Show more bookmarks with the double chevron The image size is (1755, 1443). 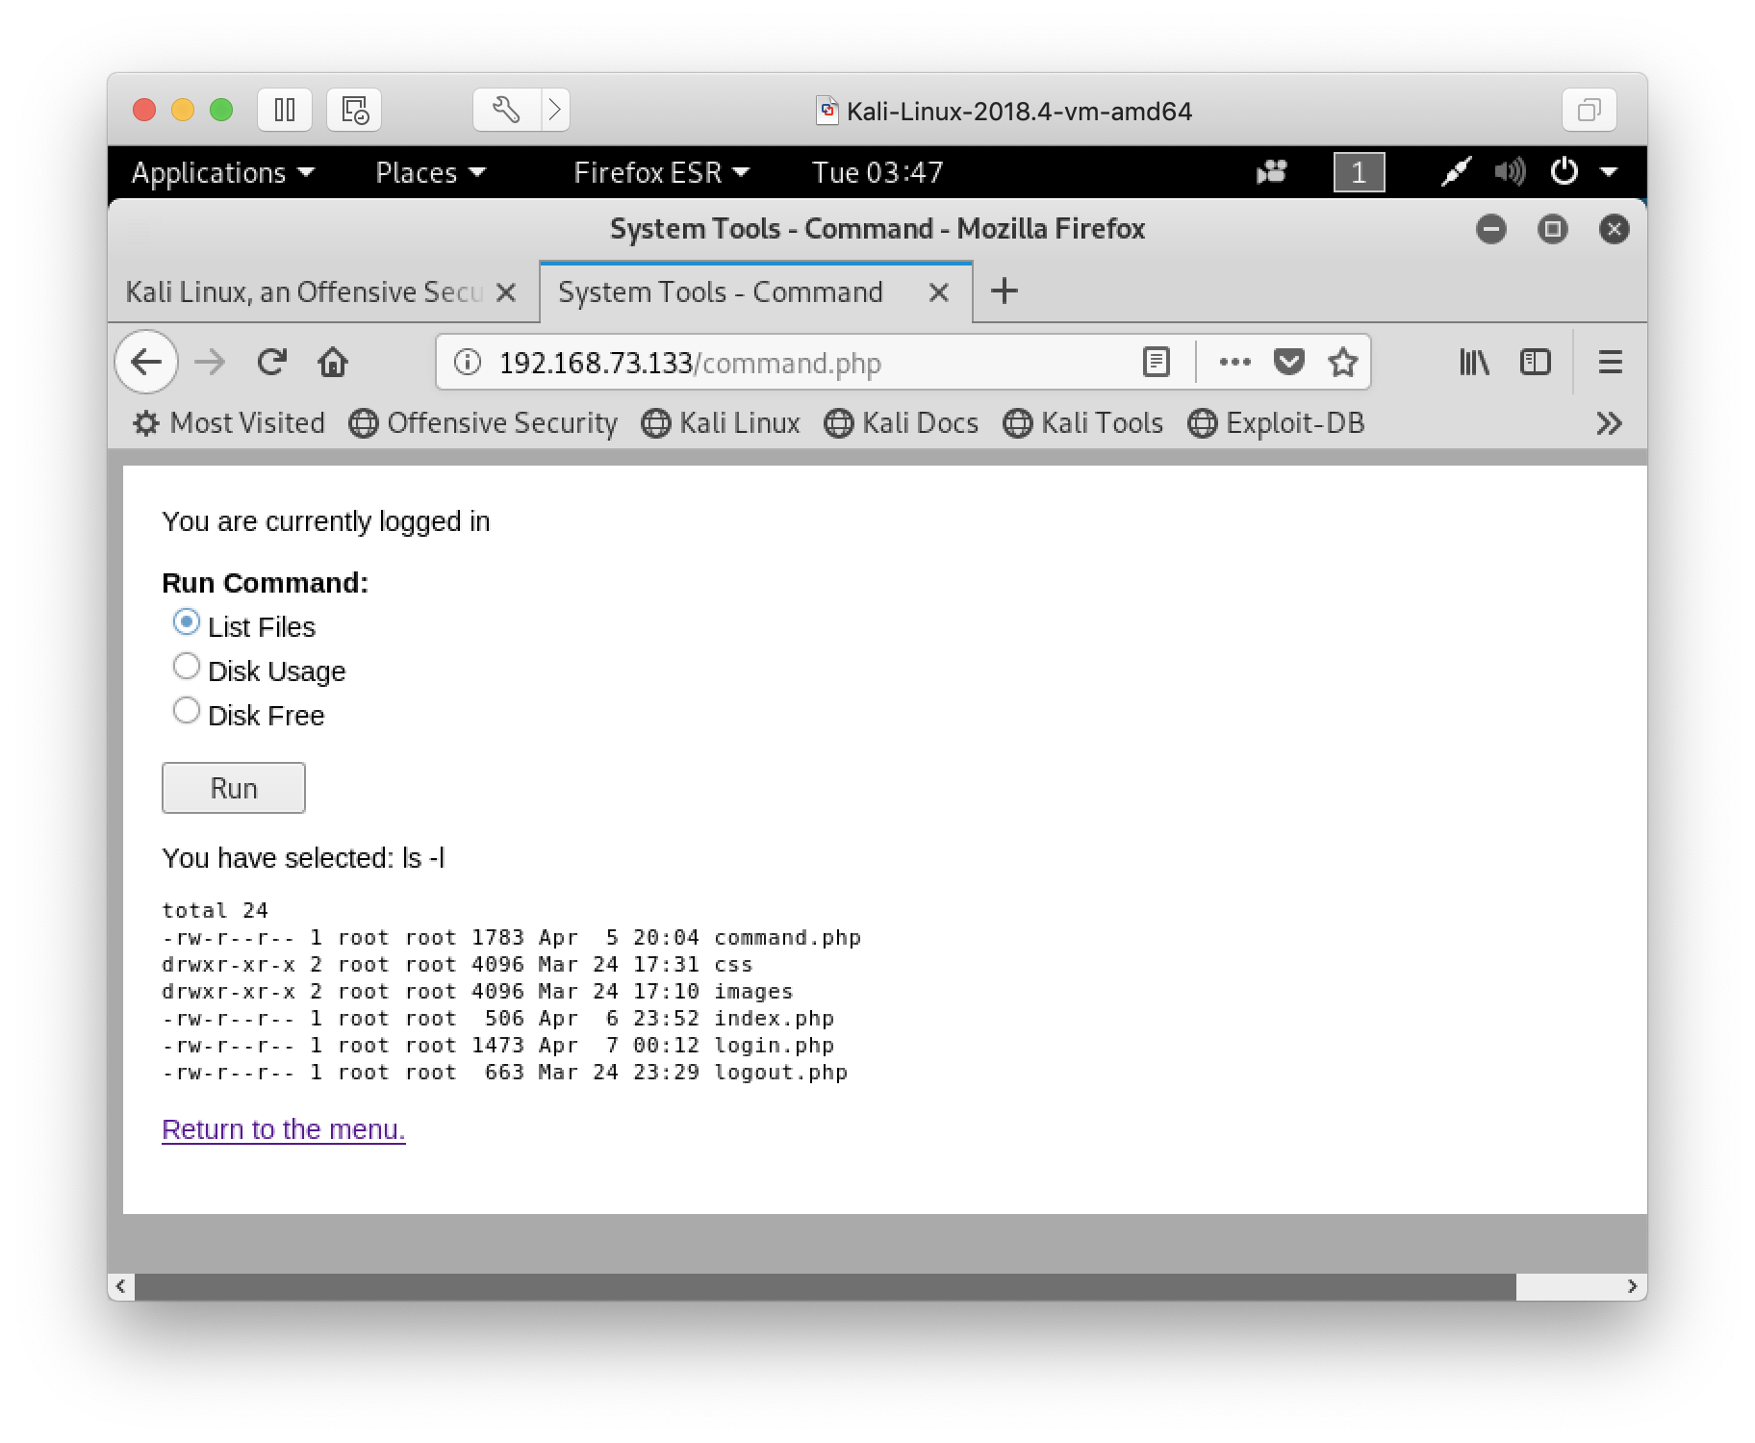pyautogui.click(x=1609, y=423)
